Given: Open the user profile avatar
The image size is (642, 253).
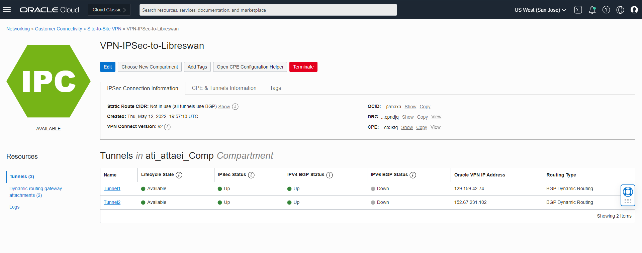Looking at the screenshot, I should coord(634,10).
